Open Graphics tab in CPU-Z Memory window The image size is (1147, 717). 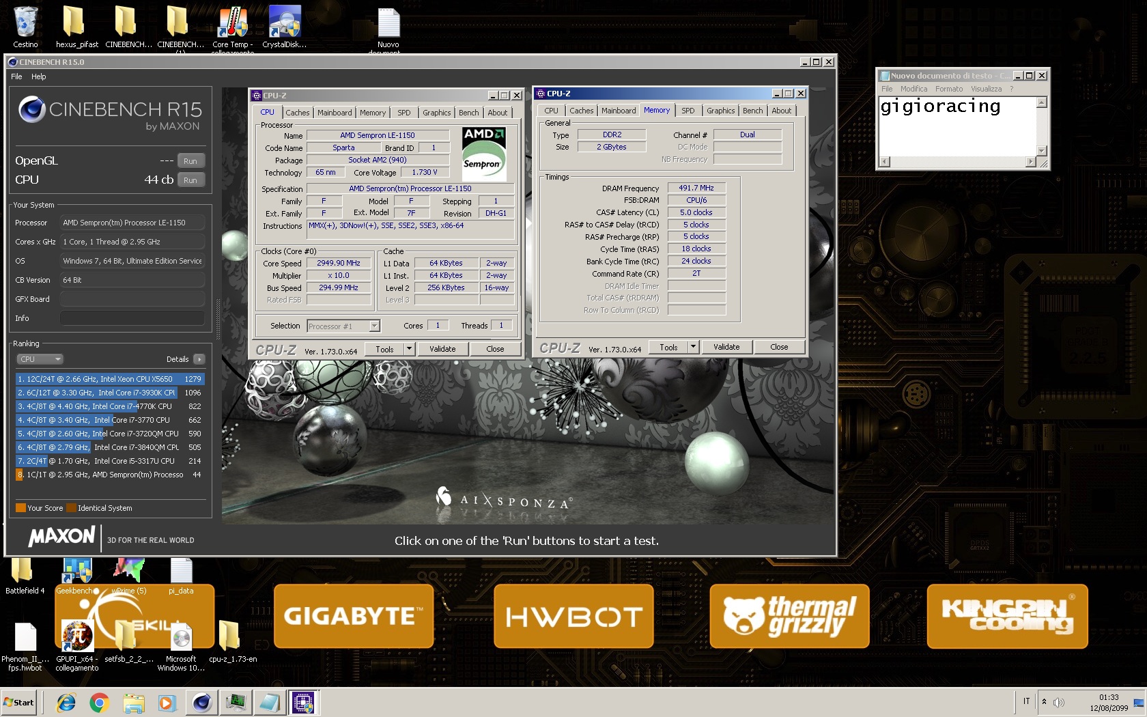720,111
